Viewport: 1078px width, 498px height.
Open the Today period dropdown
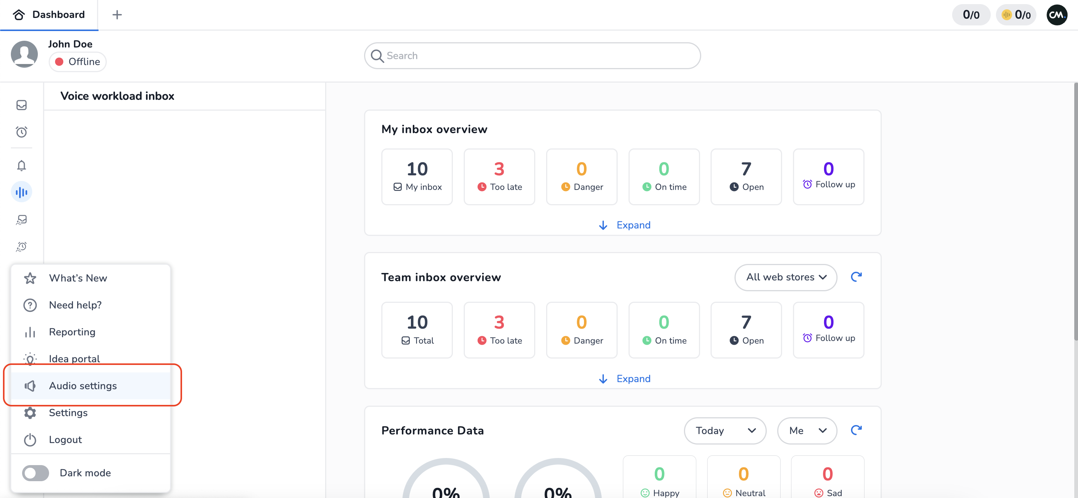[x=724, y=431]
